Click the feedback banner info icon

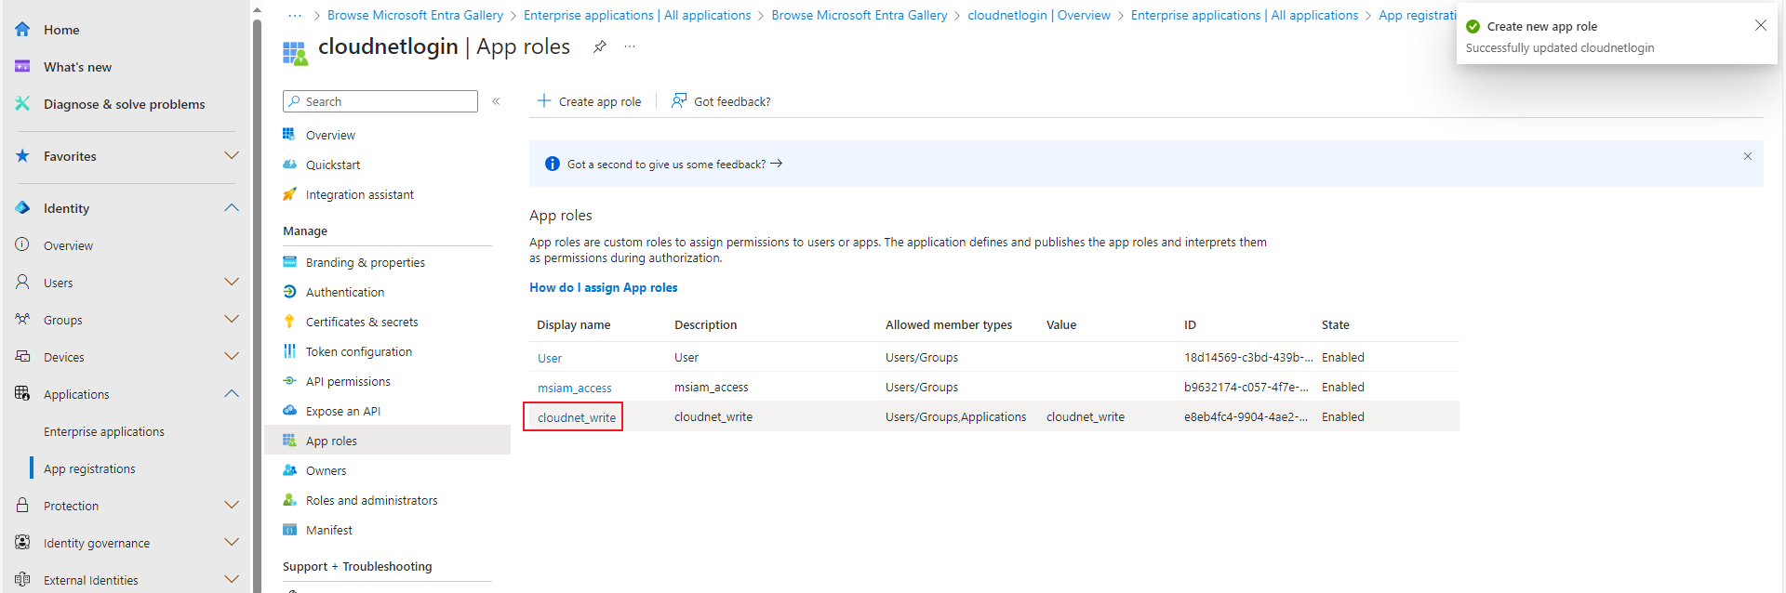(x=553, y=164)
